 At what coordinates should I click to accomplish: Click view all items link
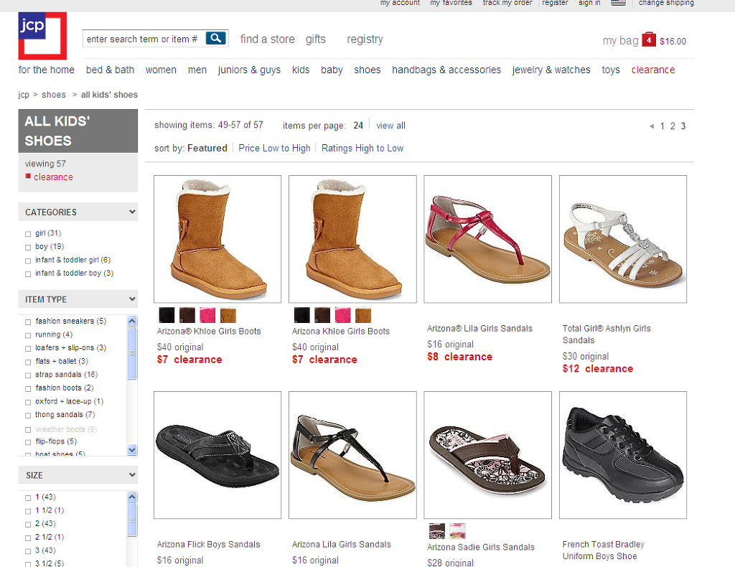(x=390, y=126)
